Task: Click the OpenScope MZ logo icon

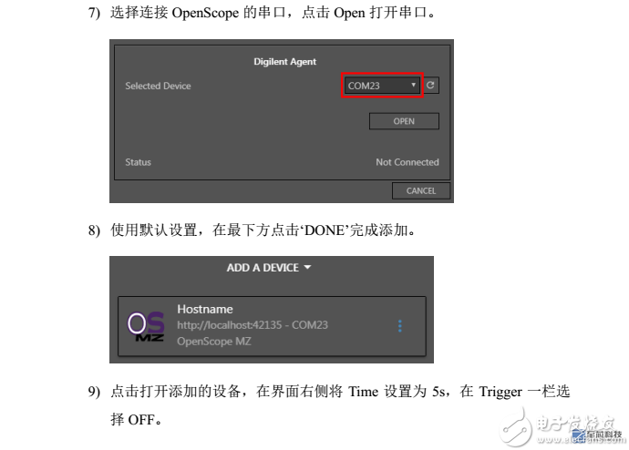Action: click(146, 326)
